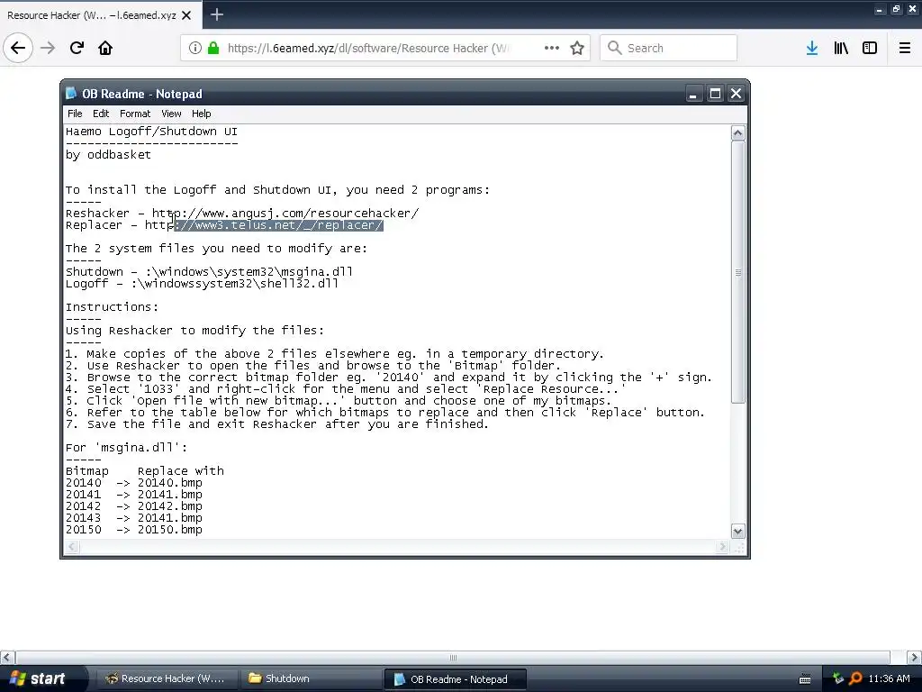
Task: Open Notepad File menu
Action: (75, 114)
